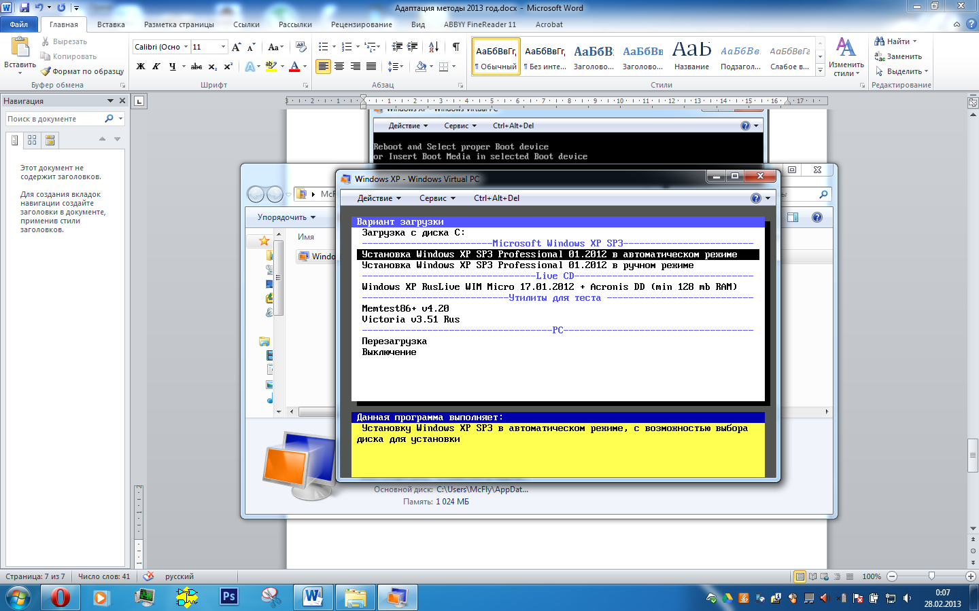Justify text alignment
979x611 pixels.
[x=371, y=67]
